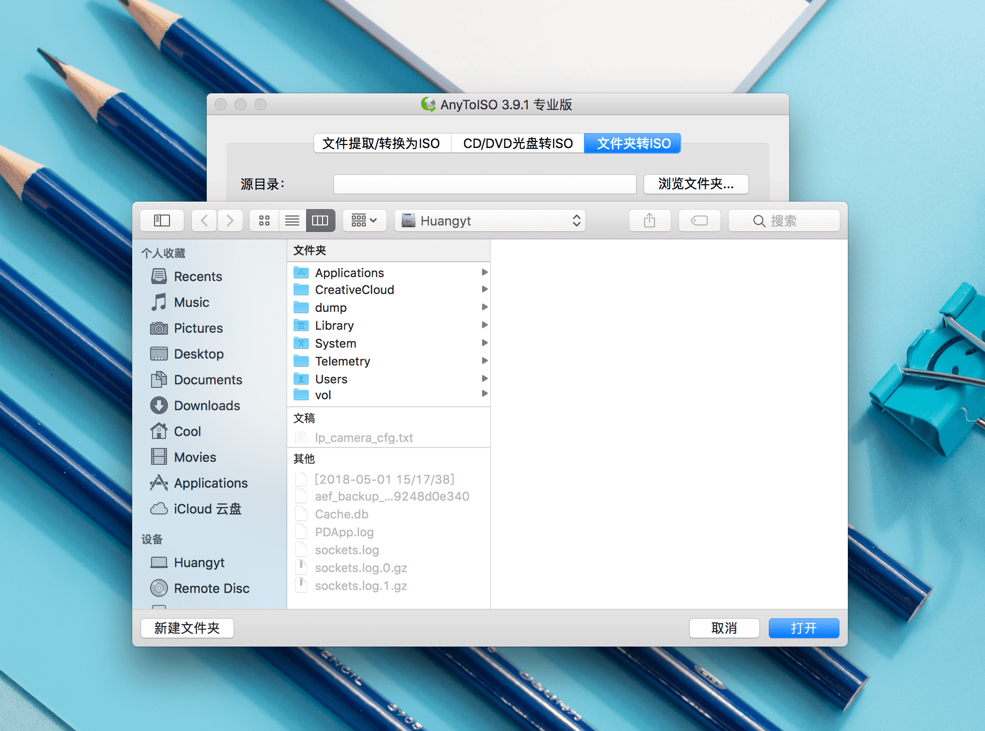Image resolution: width=985 pixels, height=731 pixels.
Task: Switch to list view
Action: tap(292, 220)
